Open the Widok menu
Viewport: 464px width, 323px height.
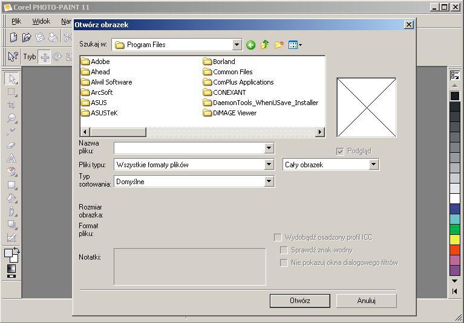(41, 21)
